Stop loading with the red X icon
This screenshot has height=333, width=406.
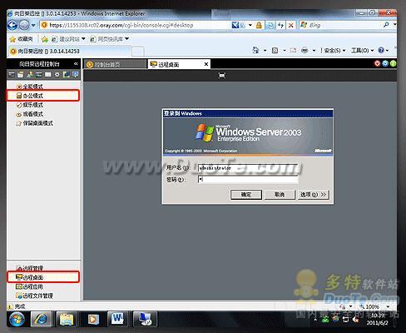coord(290,25)
